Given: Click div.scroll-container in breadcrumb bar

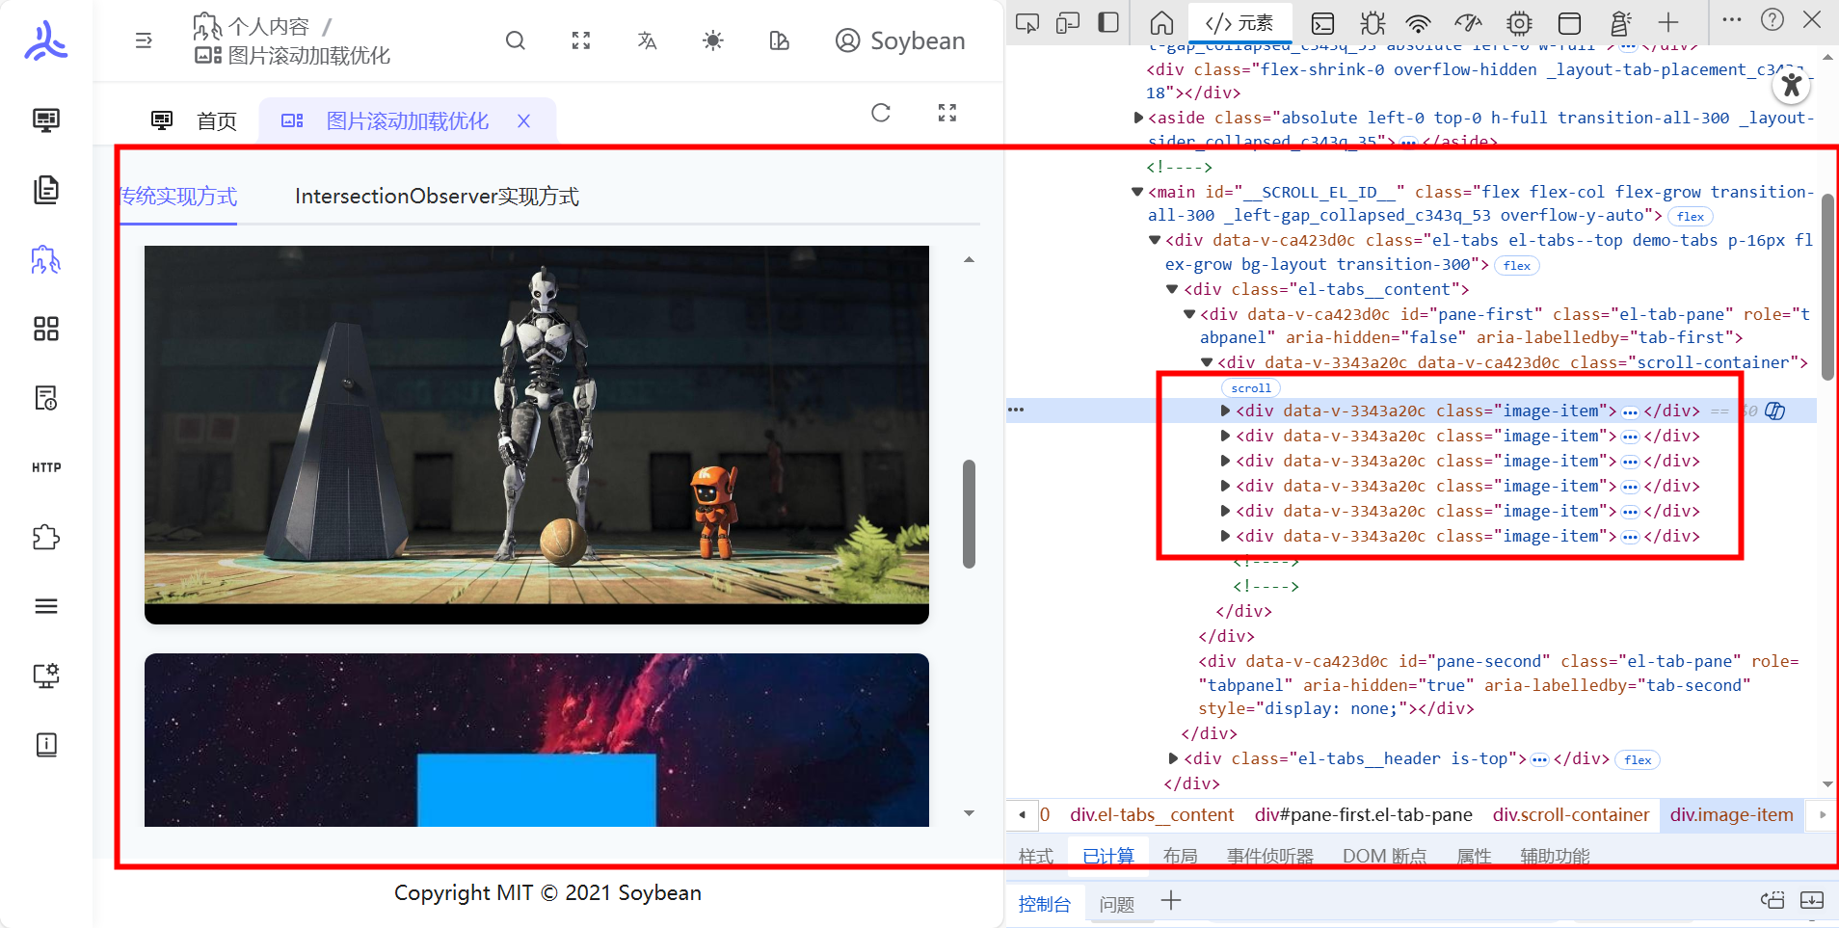Looking at the screenshot, I should click(1570, 814).
